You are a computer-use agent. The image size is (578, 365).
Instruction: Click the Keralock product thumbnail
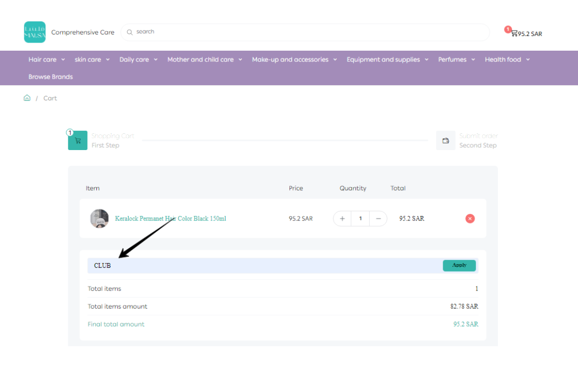click(99, 218)
